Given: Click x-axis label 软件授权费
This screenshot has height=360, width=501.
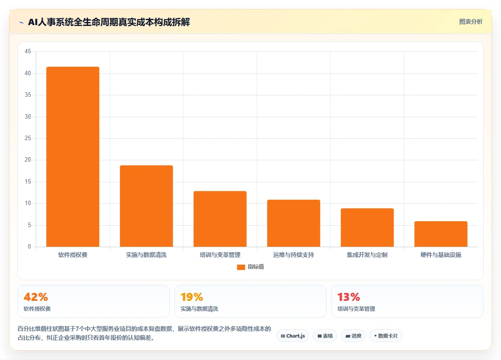Looking at the screenshot, I should pos(73,255).
